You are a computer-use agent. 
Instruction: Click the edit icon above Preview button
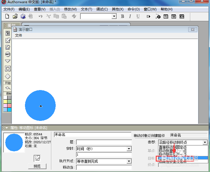coord(37,158)
